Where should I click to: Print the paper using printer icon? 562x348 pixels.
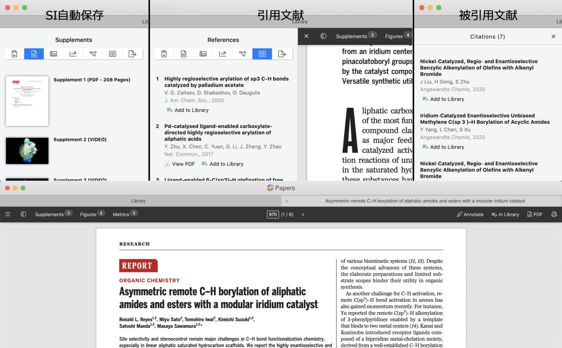click(554, 214)
